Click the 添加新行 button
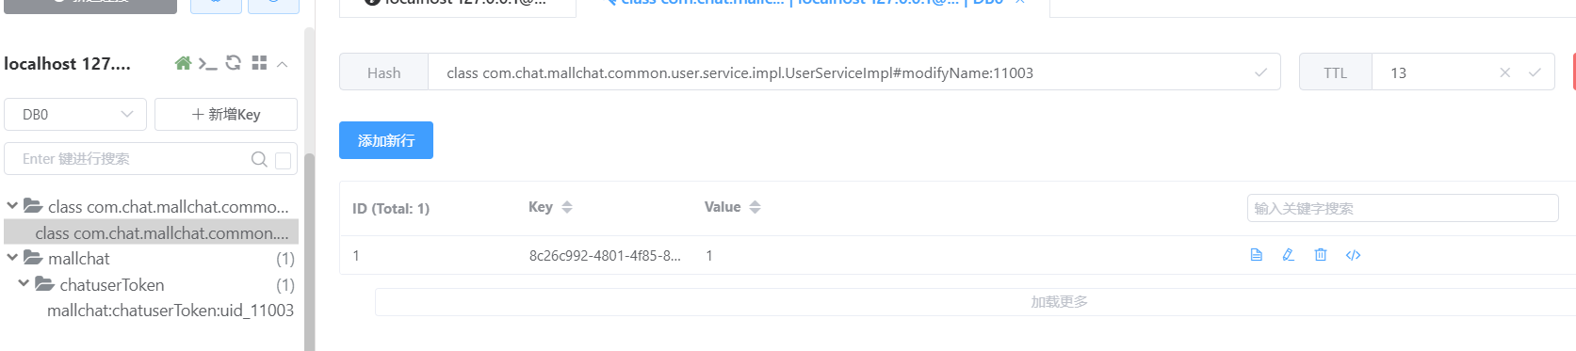Viewport: 1576px width, 351px height. click(386, 140)
